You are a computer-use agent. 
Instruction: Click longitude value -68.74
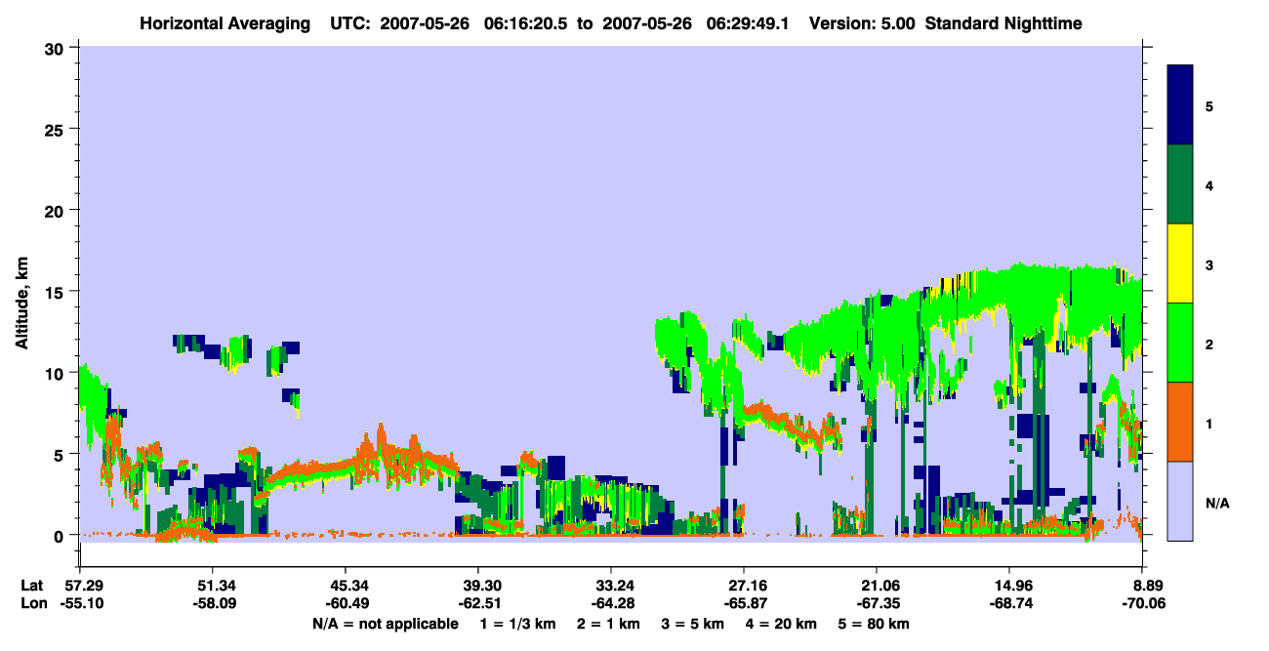coord(1009,603)
